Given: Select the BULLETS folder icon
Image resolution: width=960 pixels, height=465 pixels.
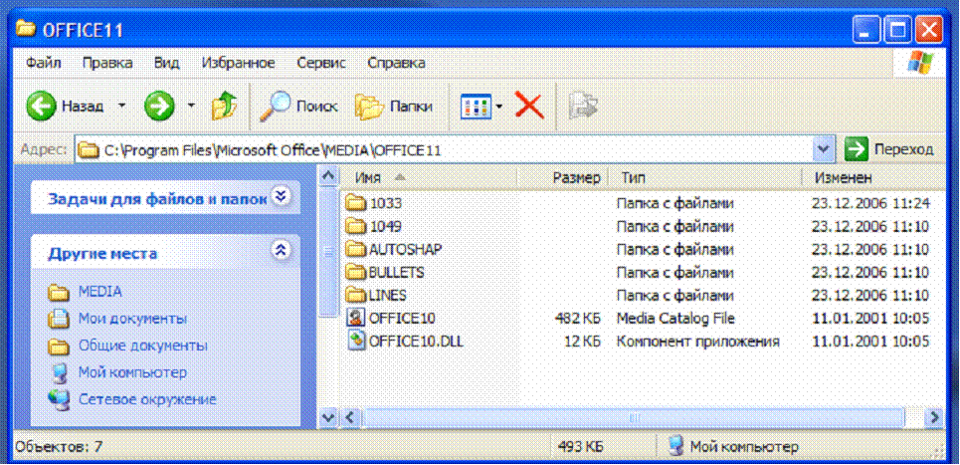Looking at the screenshot, I should coord(355,272).
